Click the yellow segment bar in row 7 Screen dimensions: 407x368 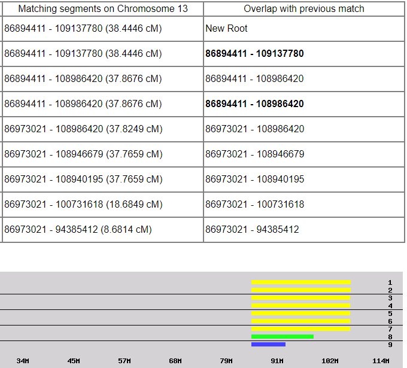click(300, 329)
